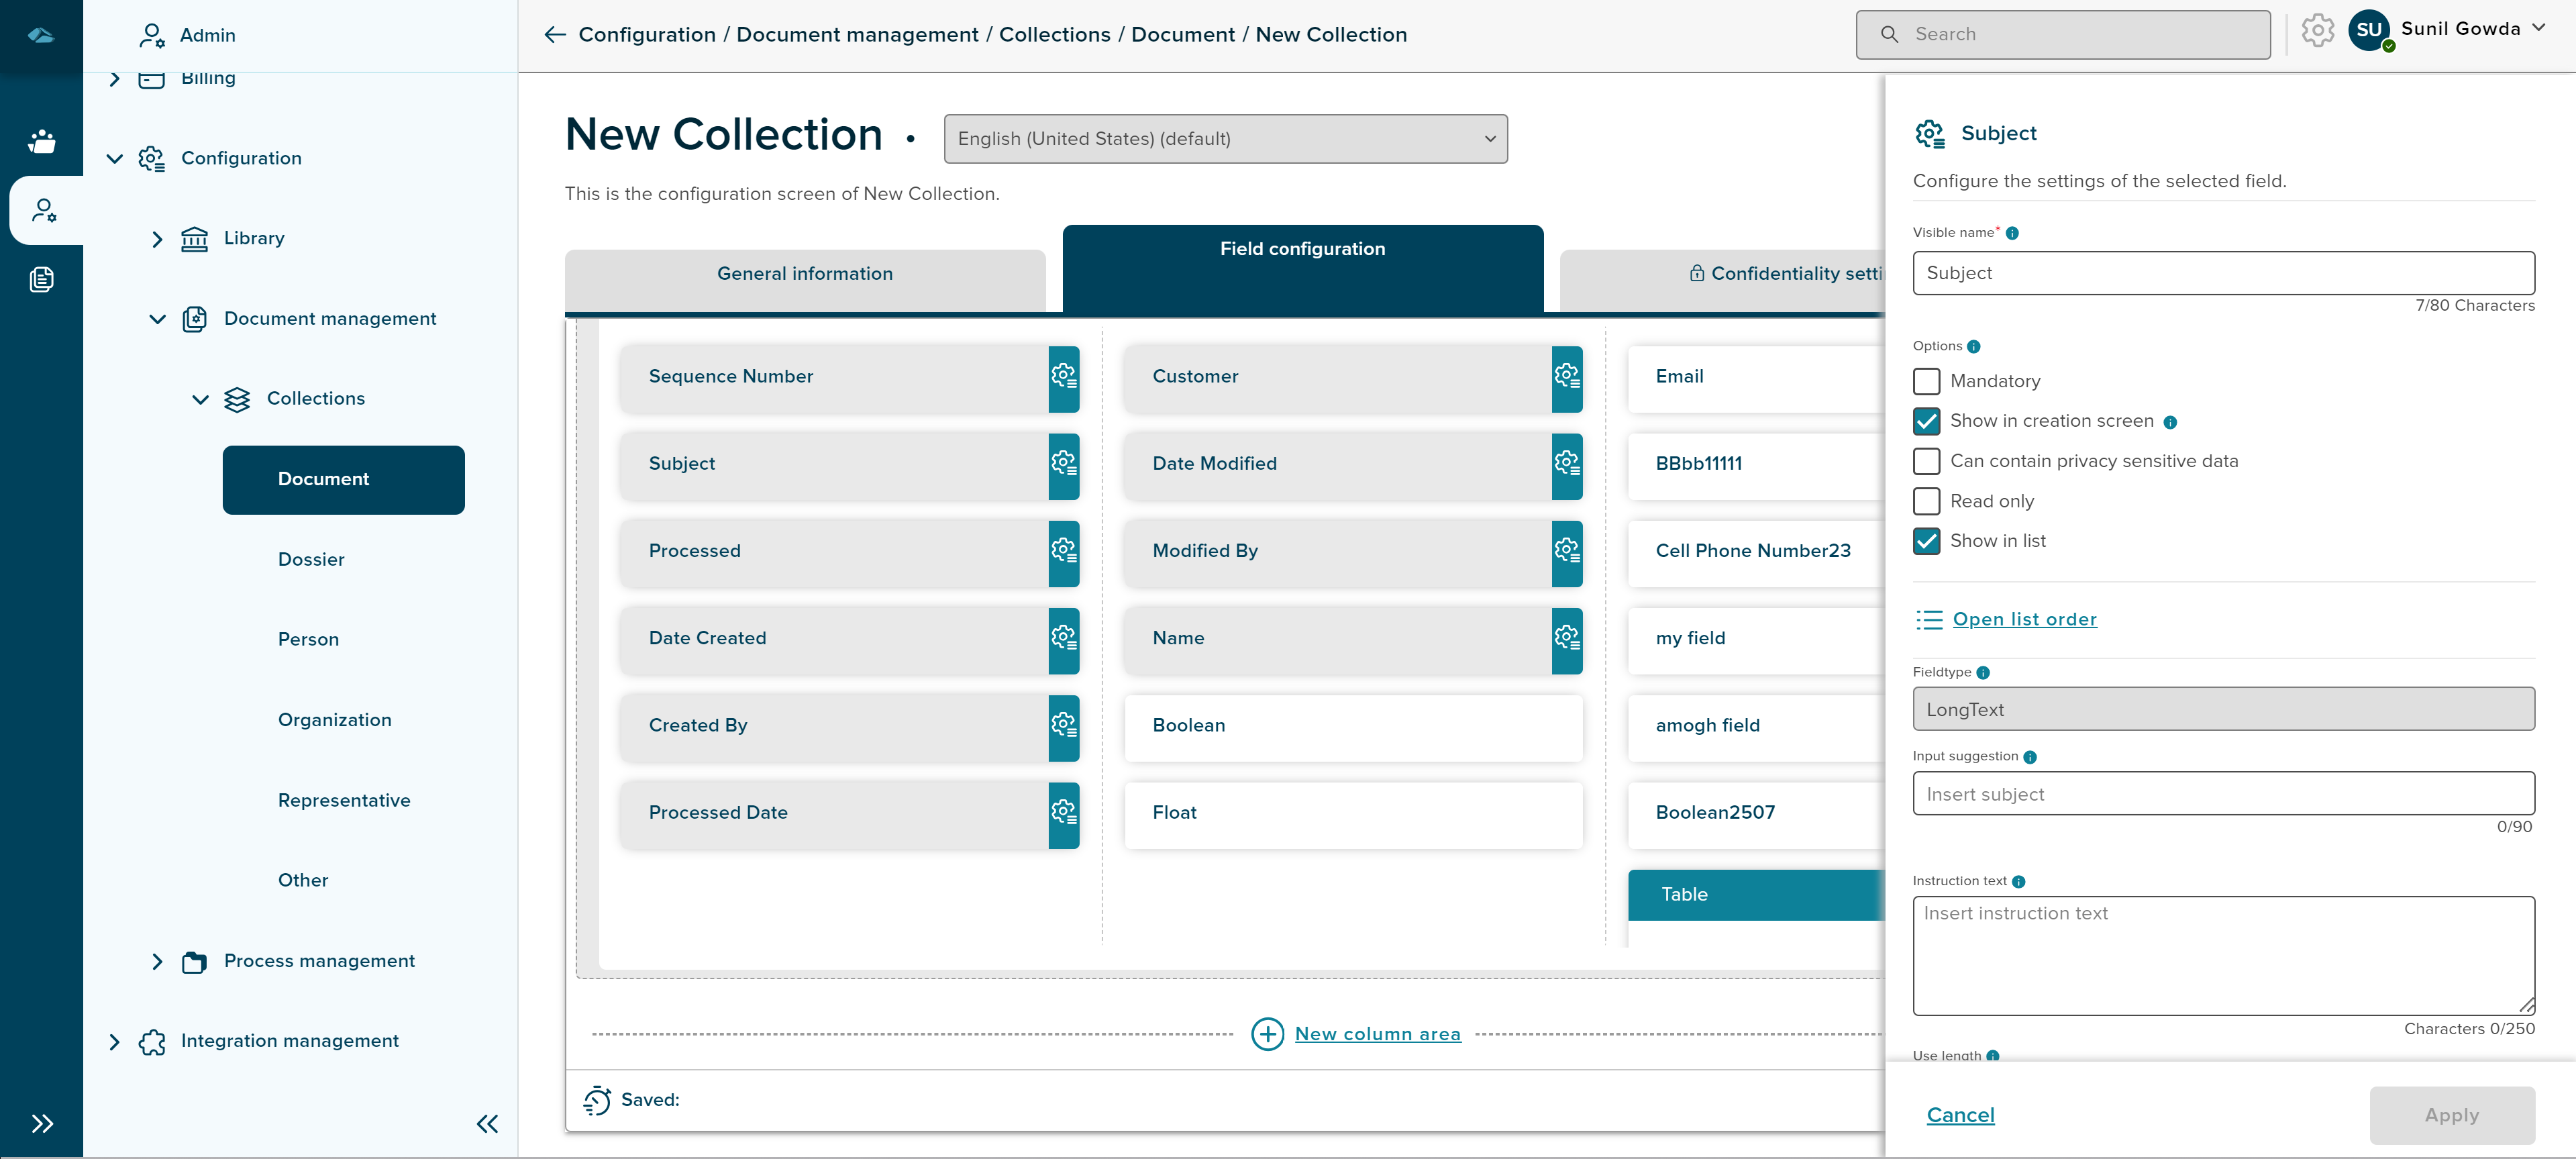Click the Cancel link
The image size is (2576, 1159).
(x=1960, y=1115)
